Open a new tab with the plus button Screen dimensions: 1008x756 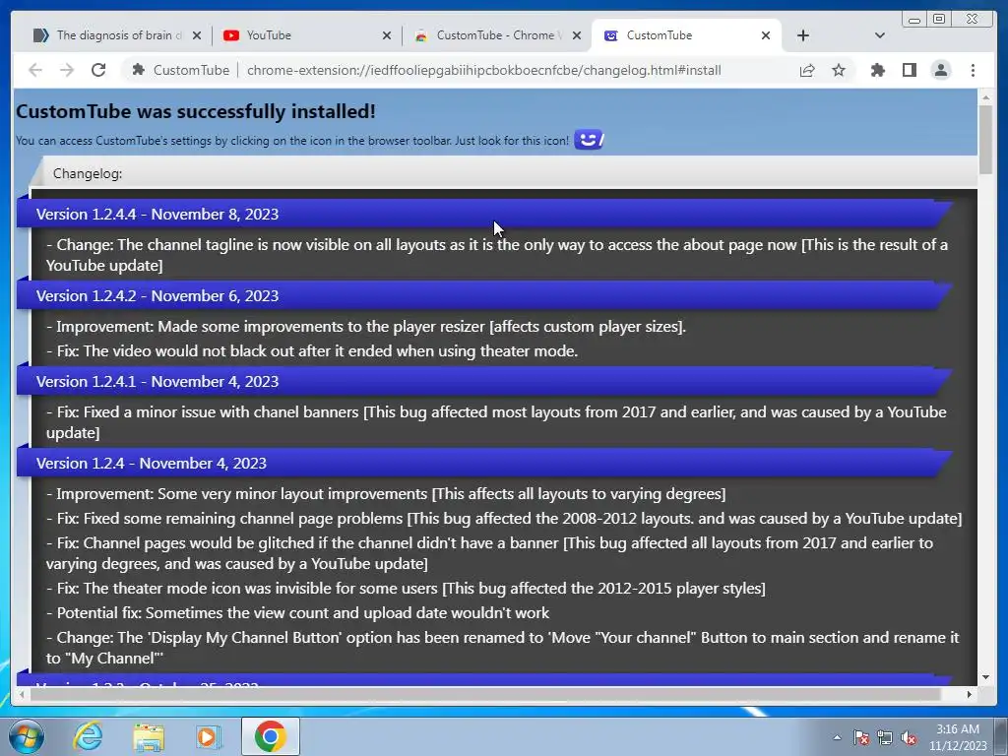(x=803, y=35)
